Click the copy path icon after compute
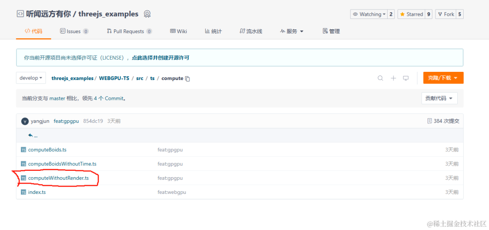The image size is (489, 230). click(187, 79)
